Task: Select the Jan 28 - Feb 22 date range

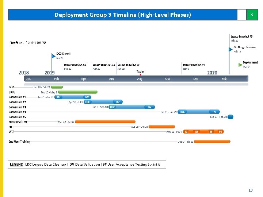Action: 42,87
